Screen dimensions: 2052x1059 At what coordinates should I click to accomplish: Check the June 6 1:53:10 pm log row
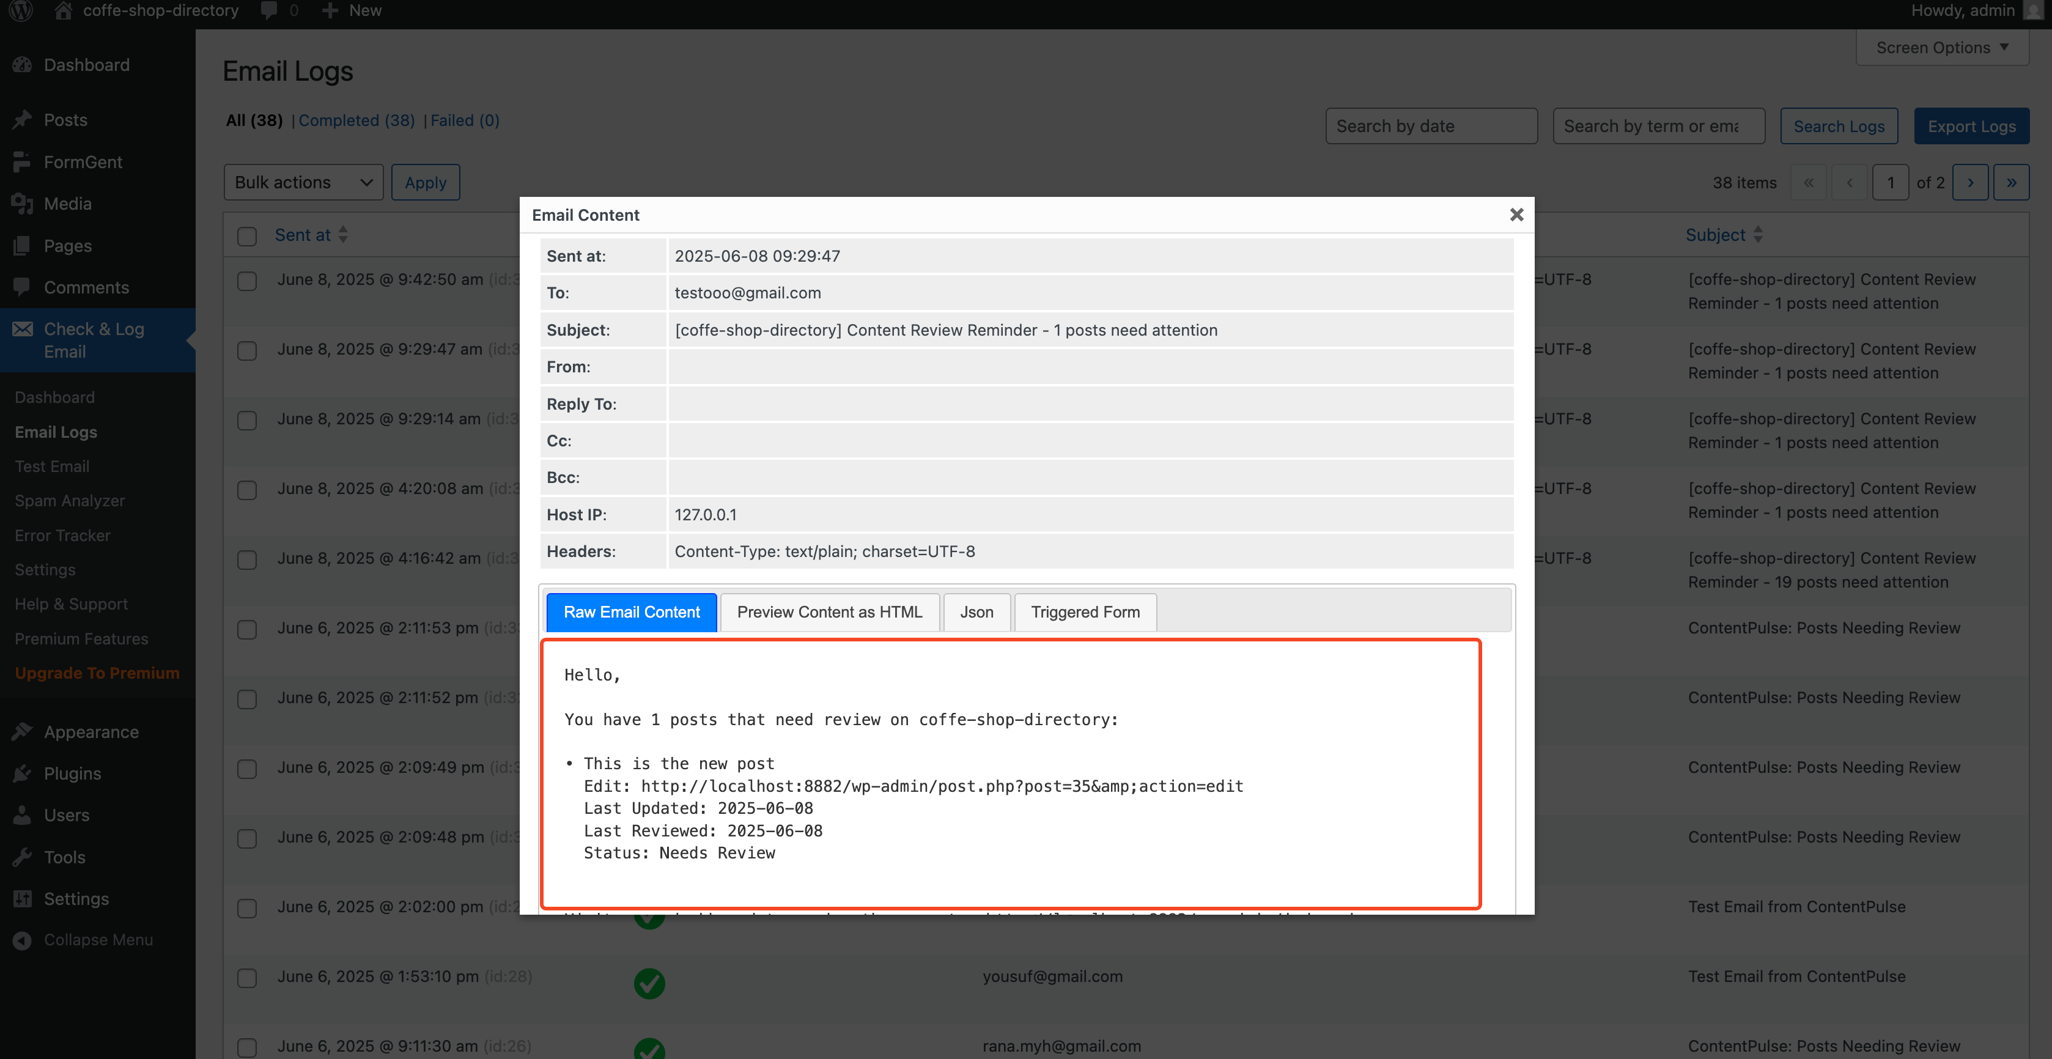tap(247, 978)
